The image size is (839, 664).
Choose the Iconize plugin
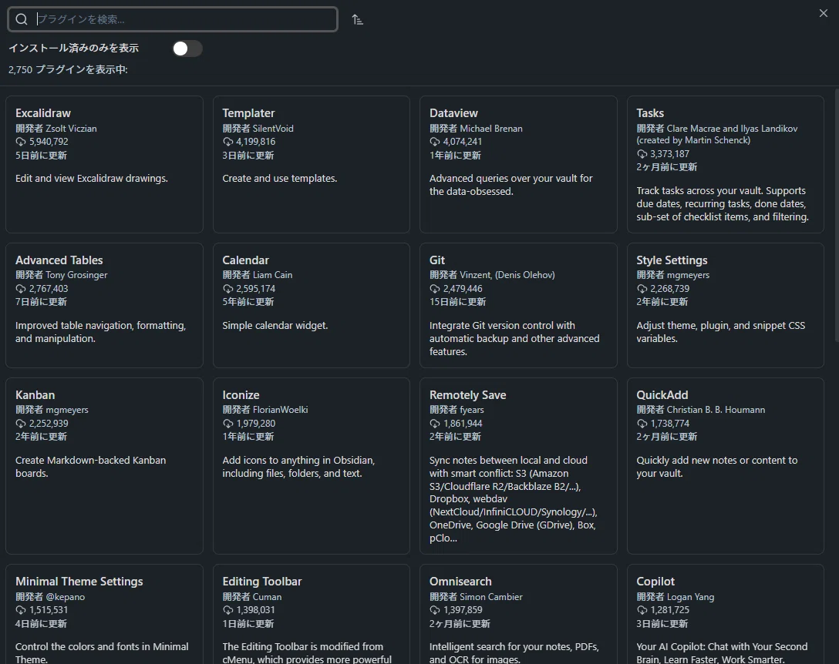click(312, 466)
